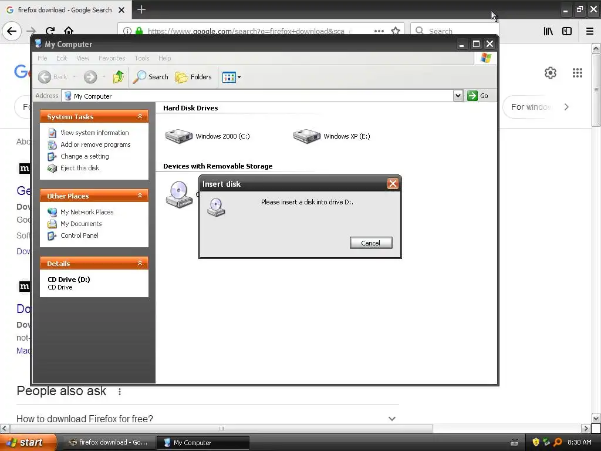601x451 pixels.
Task: Open new tab with plus icon in Firefox
Action: click(x=141, y=9)
